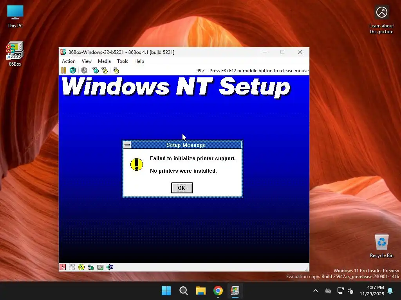Open the Help menu

click(x=139, y=61)
